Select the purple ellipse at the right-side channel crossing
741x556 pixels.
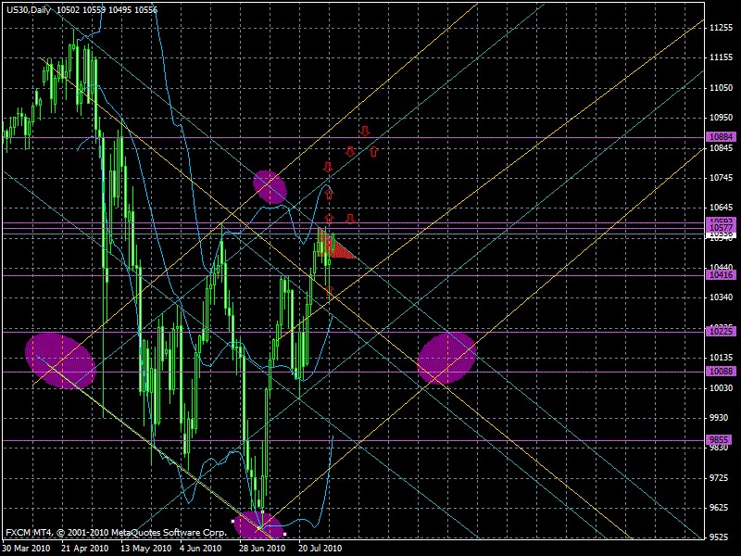tap(446, 358)
